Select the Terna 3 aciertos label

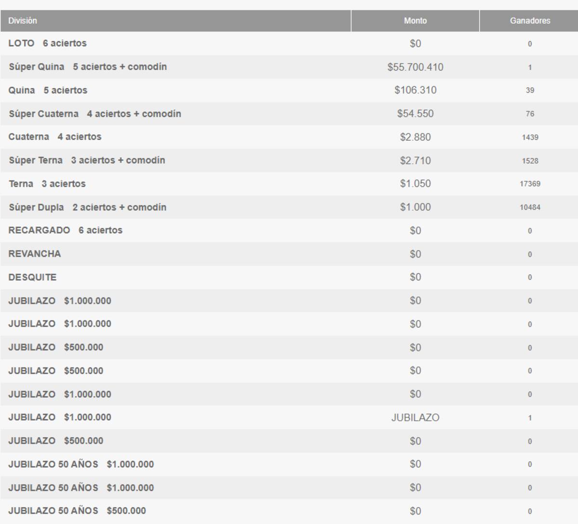pos(47,183)
